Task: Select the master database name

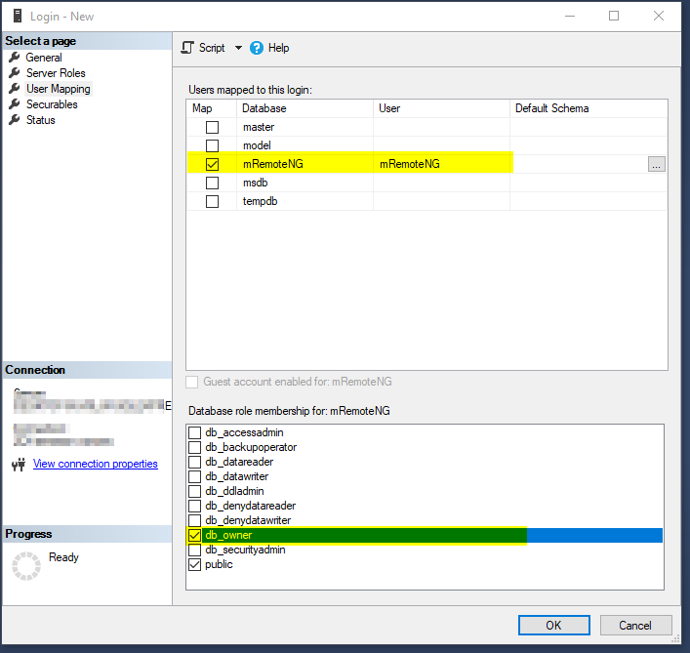Action: pos(259,127)
